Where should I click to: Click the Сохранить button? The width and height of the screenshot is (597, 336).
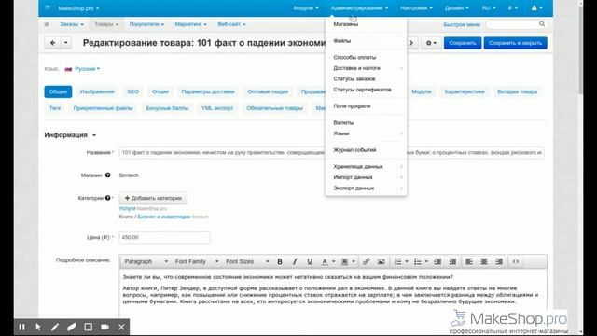point(463,43)
